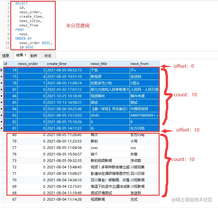Select the title cell cvxc
The width and height of the screenshot is (218, 208).
point(110,148)
